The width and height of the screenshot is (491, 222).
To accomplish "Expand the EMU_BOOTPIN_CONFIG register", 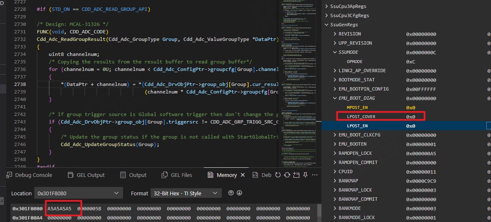I will pyautogui.click(x=335, y=89).
